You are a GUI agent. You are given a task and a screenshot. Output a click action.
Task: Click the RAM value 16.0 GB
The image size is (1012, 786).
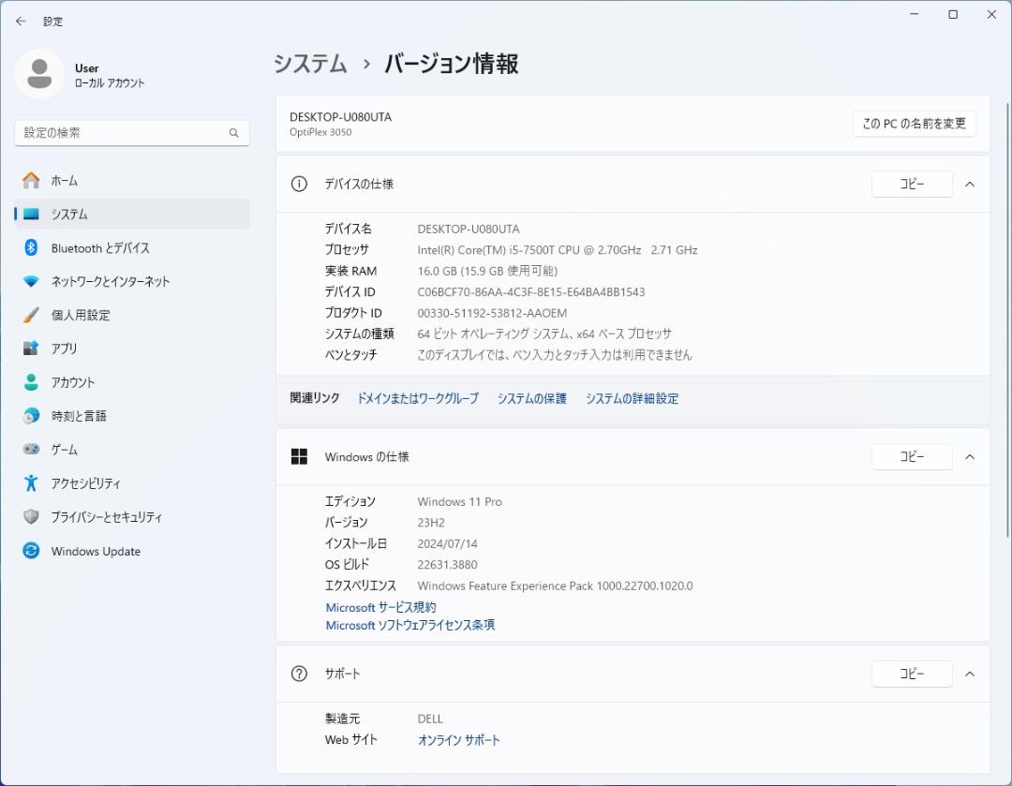click(x=487, y=271)
